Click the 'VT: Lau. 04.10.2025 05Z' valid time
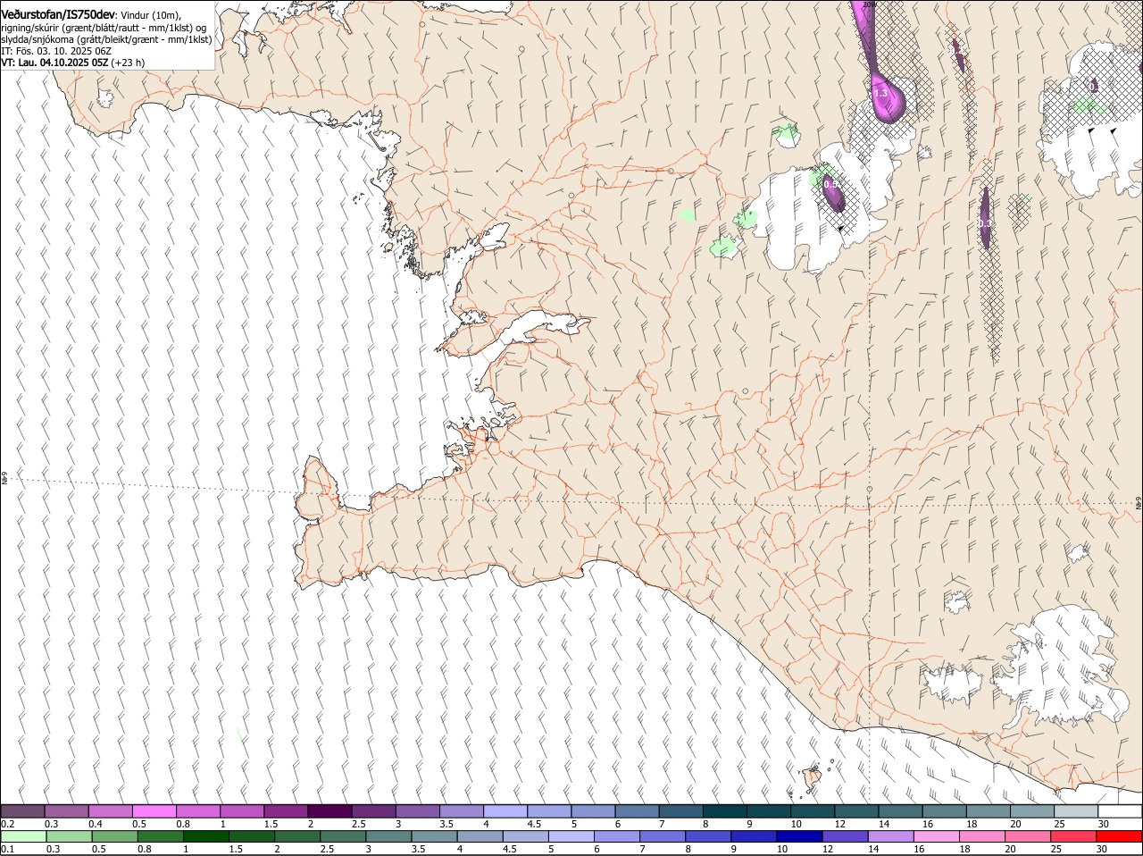Screen dimensions: 1143x856 click(x=54, y=63)
